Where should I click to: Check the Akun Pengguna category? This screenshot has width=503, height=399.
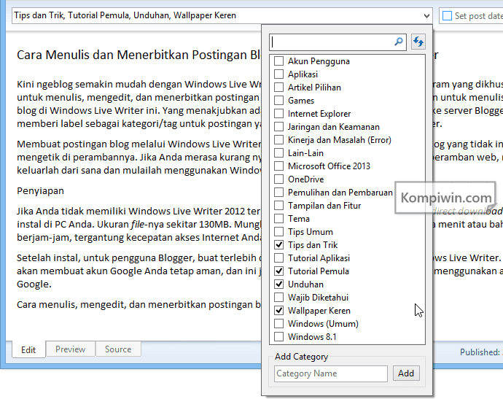point(278,61)
